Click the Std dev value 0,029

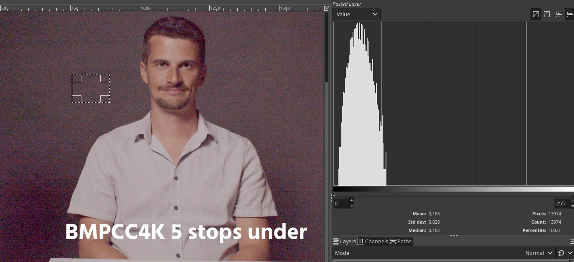pos(434,222)
